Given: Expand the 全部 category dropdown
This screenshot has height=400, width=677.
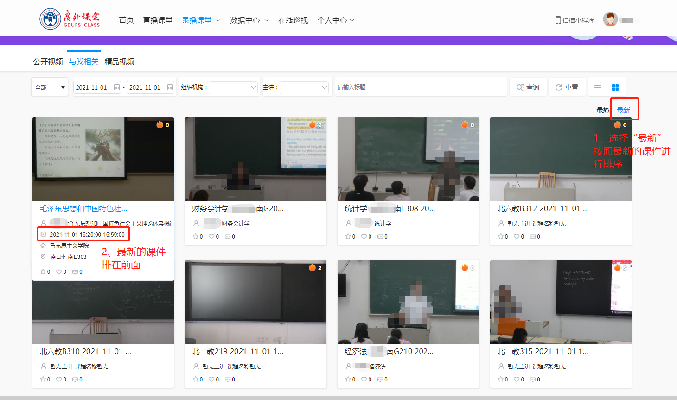Looking at the screenshot, I should 50,87.
